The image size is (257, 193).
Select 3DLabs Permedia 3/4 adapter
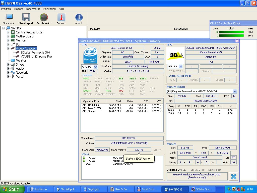pyautogui.click(x=35, y=52)
